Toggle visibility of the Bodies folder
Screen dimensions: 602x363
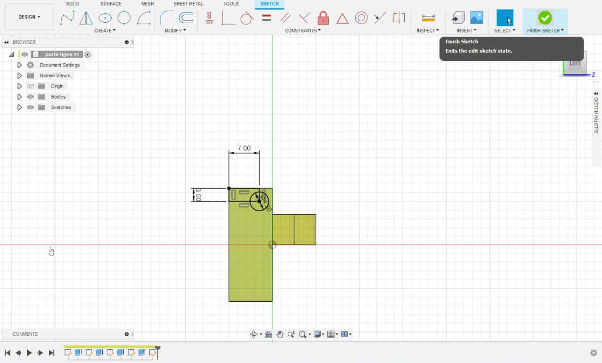point(31,97)
